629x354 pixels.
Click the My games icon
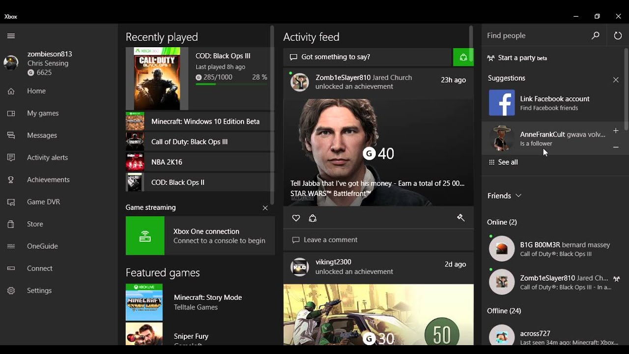[11, 113]
